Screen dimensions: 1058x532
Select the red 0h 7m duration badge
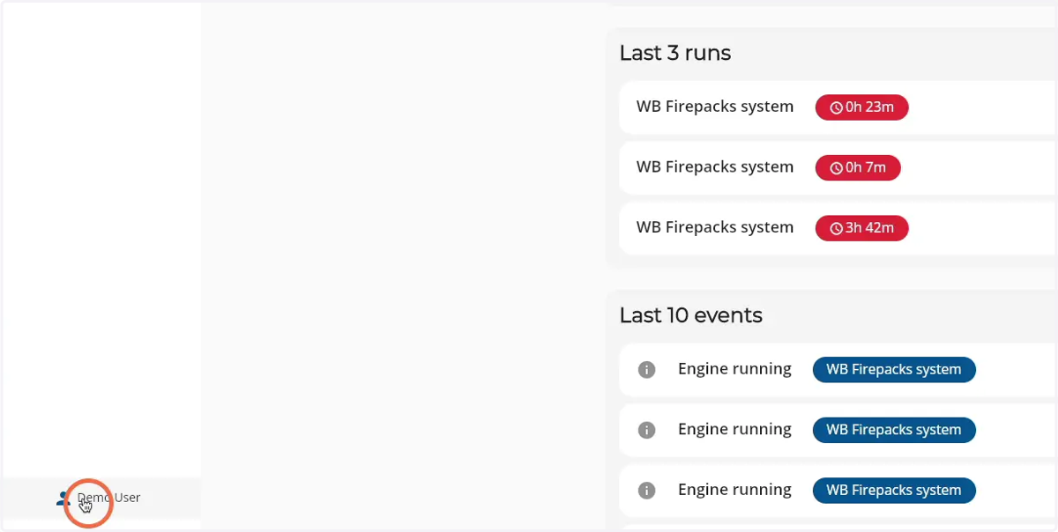(858, 168)
